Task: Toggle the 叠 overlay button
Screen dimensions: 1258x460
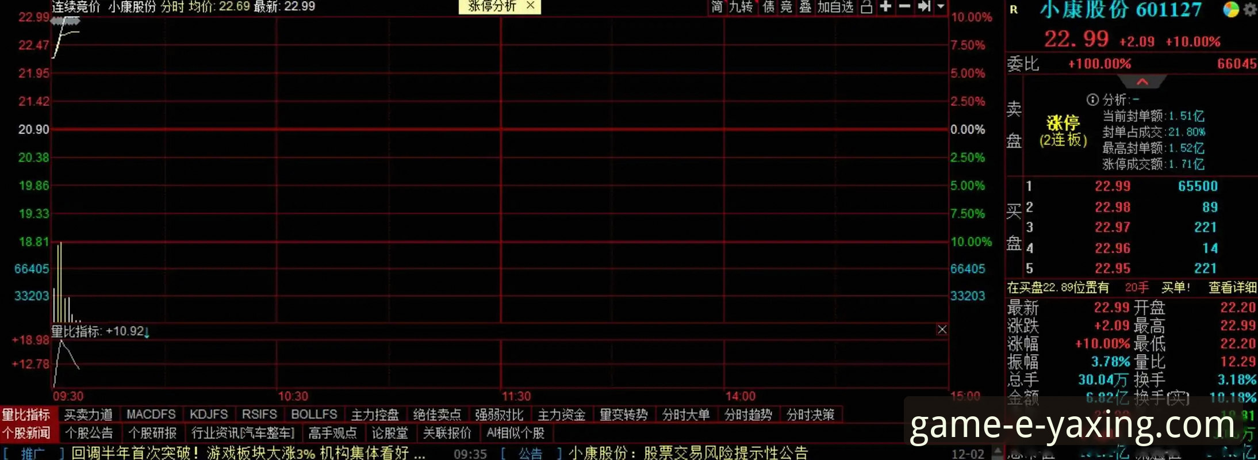Action: (806, 7)
